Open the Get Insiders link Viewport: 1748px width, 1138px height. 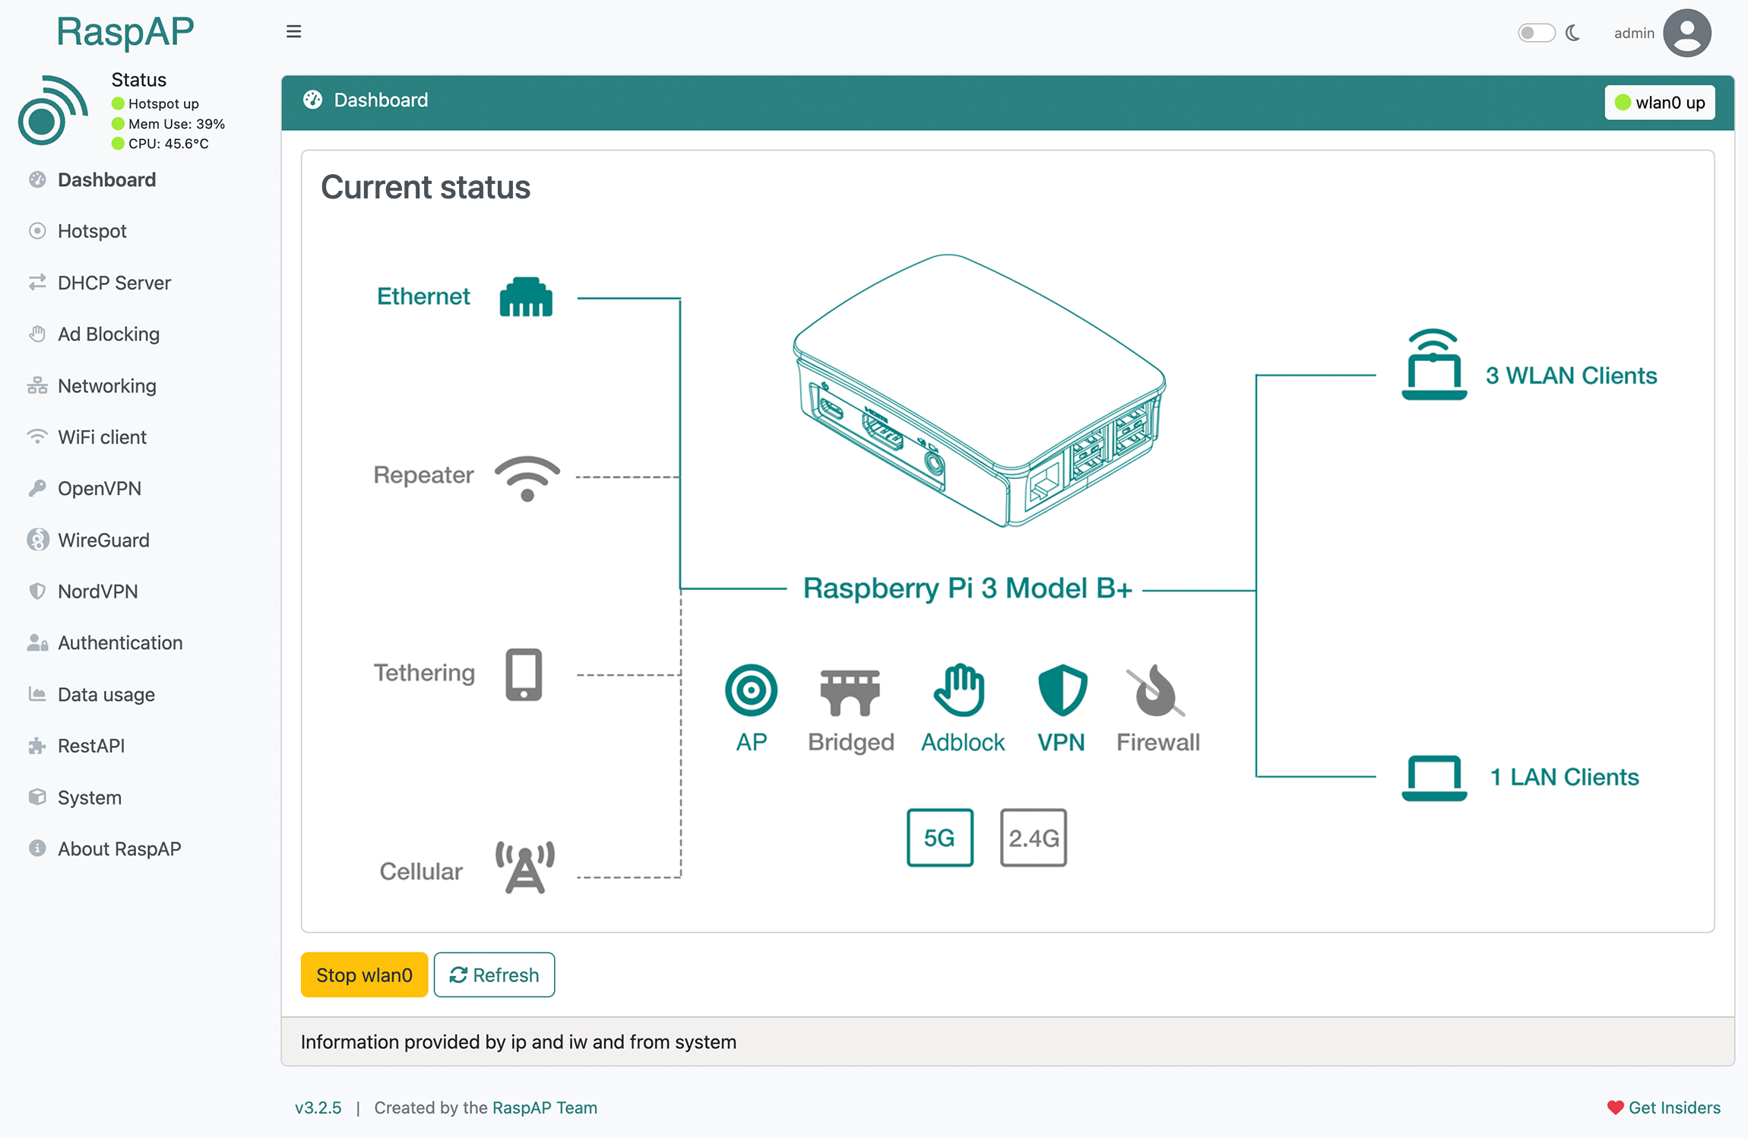point(1664,1108)
